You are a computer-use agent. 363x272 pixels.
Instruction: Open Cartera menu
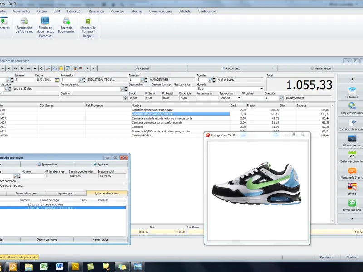(42, 11)
